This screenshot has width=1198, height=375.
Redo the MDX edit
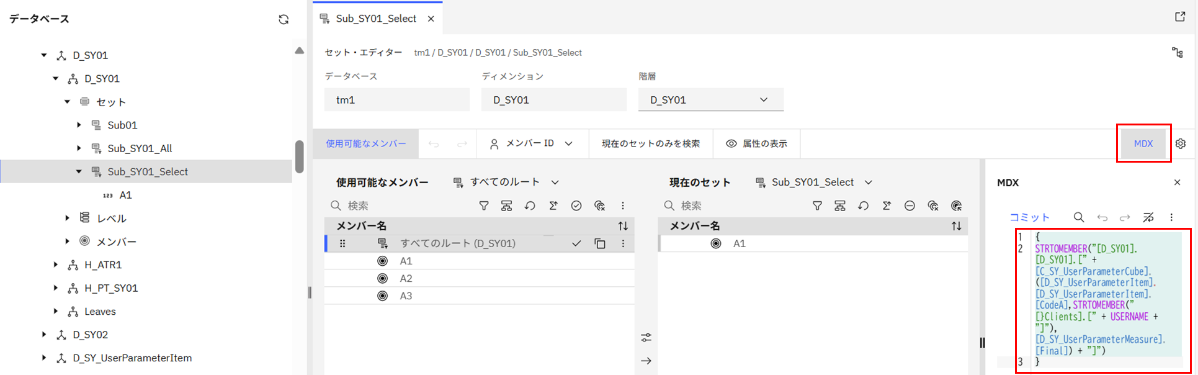coord(1125,217)
